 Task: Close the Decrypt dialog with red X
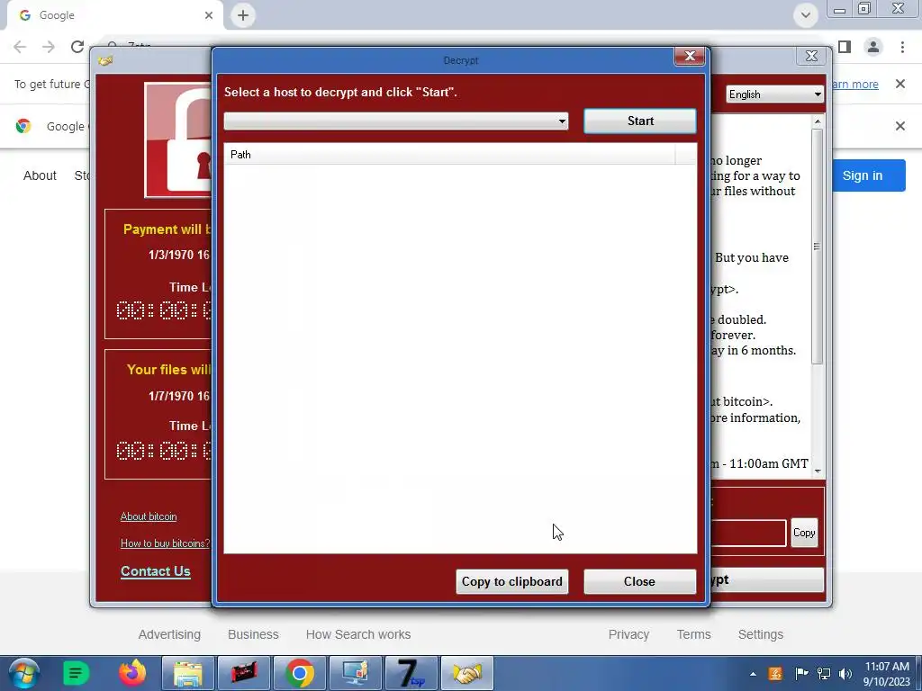click(690, 56)
